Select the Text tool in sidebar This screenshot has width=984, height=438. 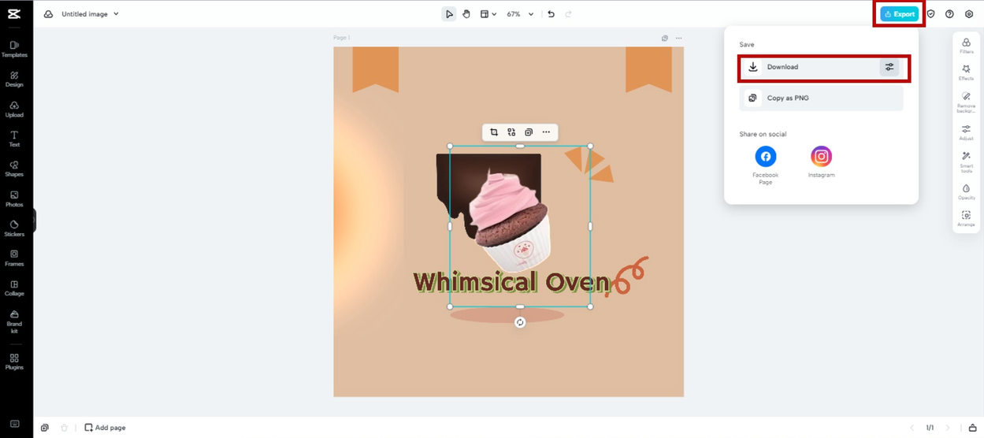[x=14, y=139]
